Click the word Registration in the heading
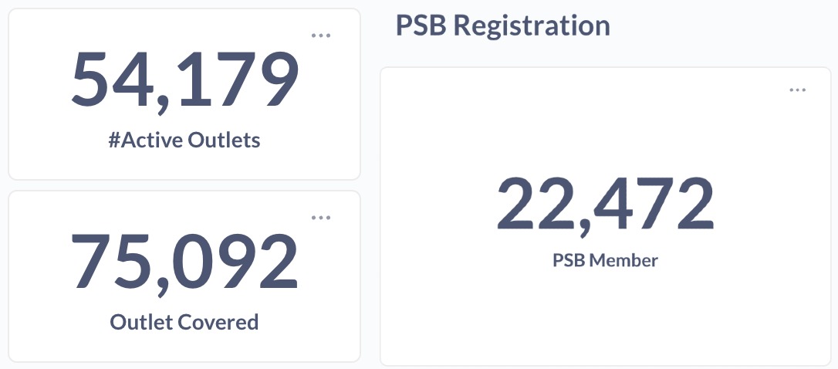This screenshot has width=838, height=369. (x=532, y=26)
